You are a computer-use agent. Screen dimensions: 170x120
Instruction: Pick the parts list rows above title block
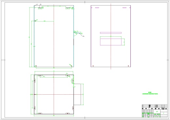point(155,107)
